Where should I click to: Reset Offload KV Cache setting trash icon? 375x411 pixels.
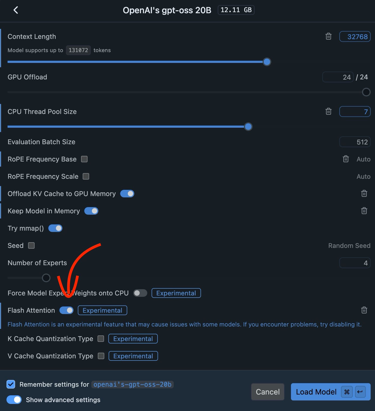[364, 193]
